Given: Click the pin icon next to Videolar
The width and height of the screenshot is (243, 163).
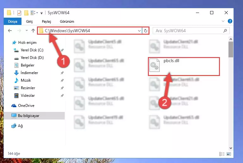Looking at the screenshot, I should [x=62, y=96].
